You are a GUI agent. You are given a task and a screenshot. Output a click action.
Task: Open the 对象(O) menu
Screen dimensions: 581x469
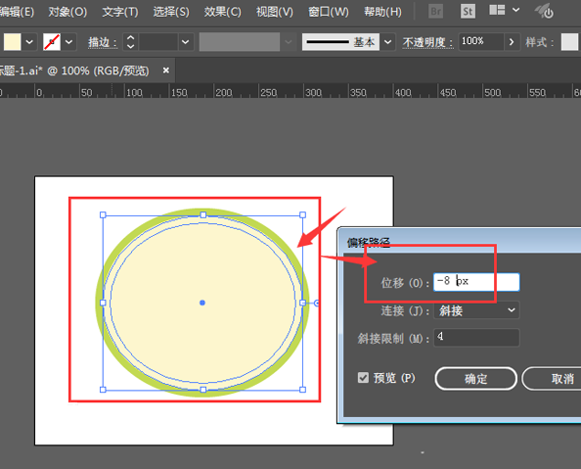67,12
